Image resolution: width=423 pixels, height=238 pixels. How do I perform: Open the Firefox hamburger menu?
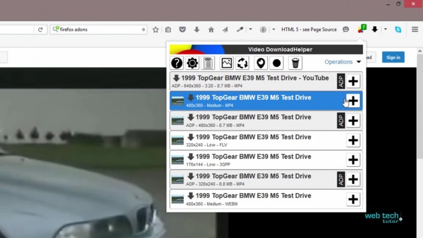pyautogui.click(x=415, y=29)
